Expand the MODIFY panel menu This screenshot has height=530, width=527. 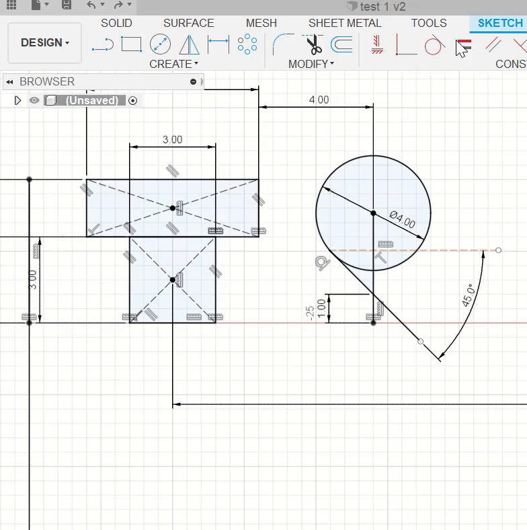point(311,64)
